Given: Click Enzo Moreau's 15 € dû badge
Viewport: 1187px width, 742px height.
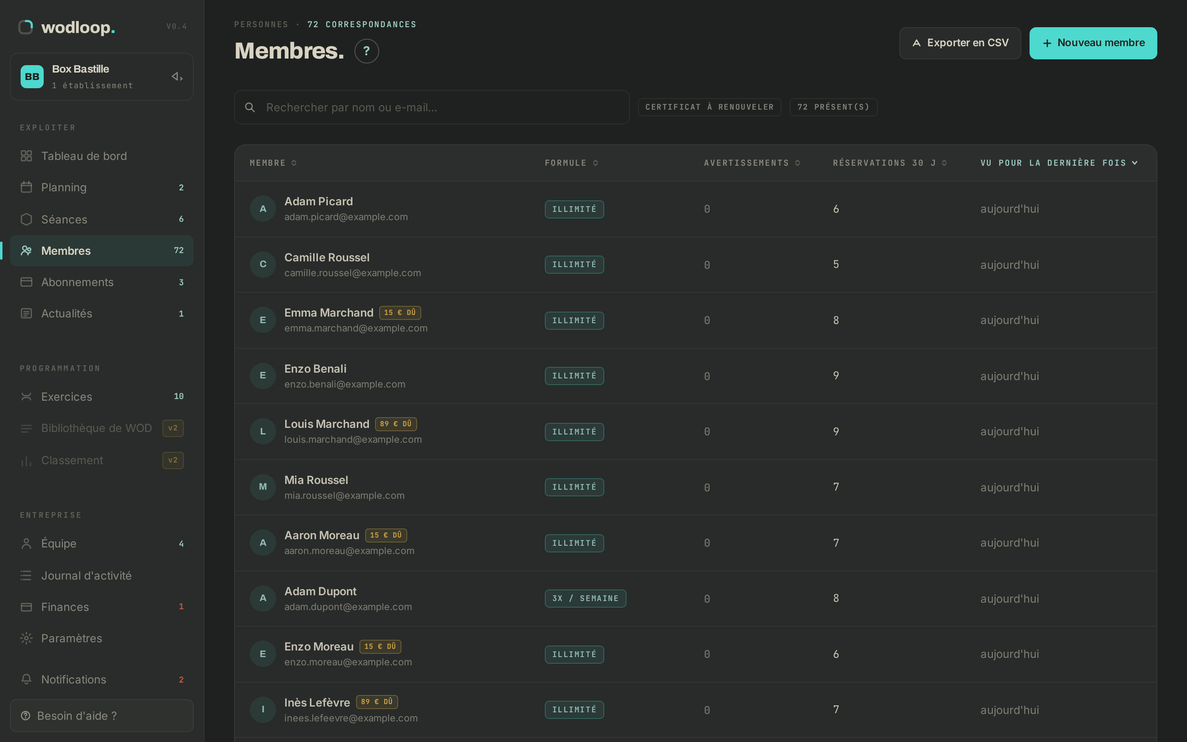Looking at the screenshot, I should click(380, 647).
